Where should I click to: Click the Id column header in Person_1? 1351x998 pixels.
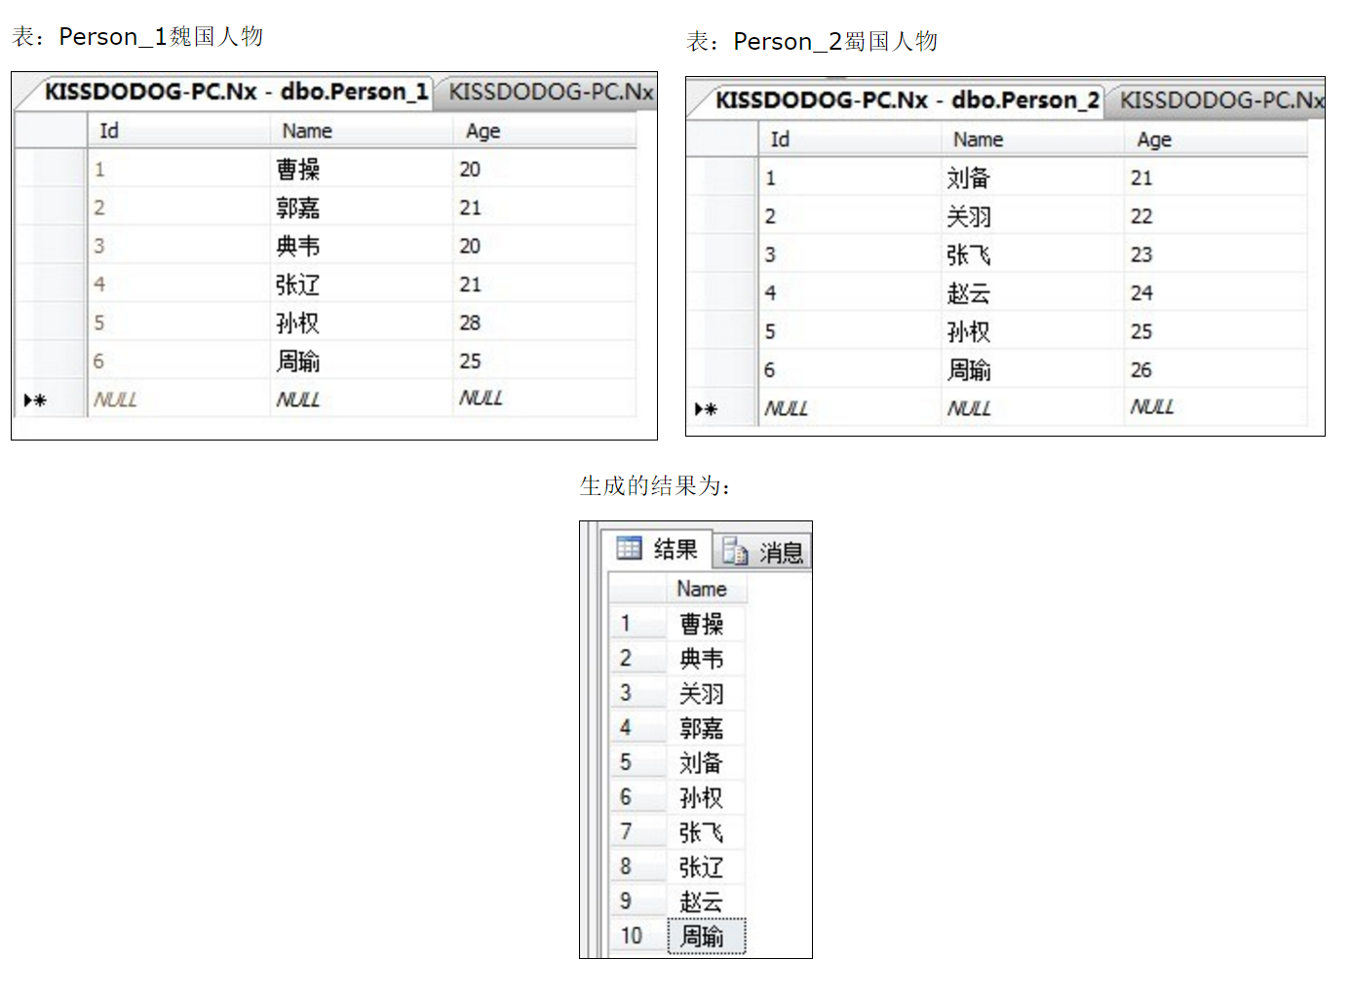pos(178,131)
